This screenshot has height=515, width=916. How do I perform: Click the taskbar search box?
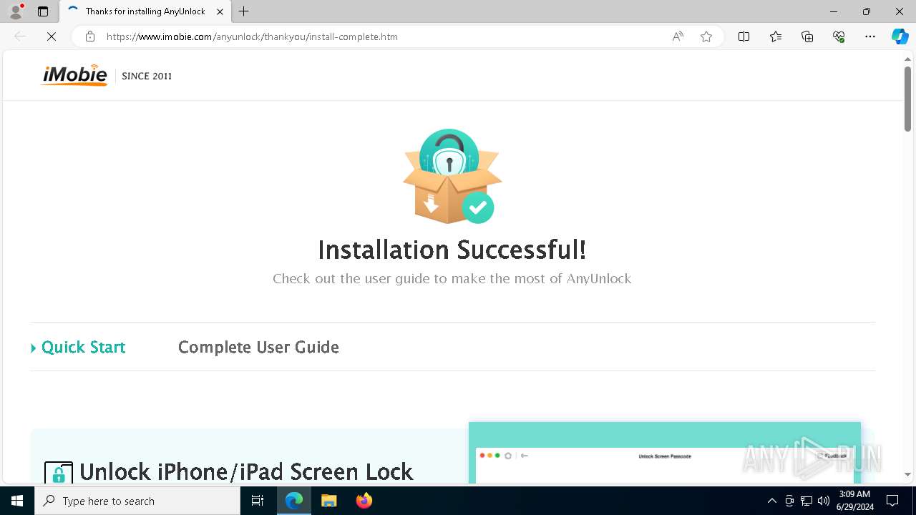pyautogui.click(x=137, y=501)
